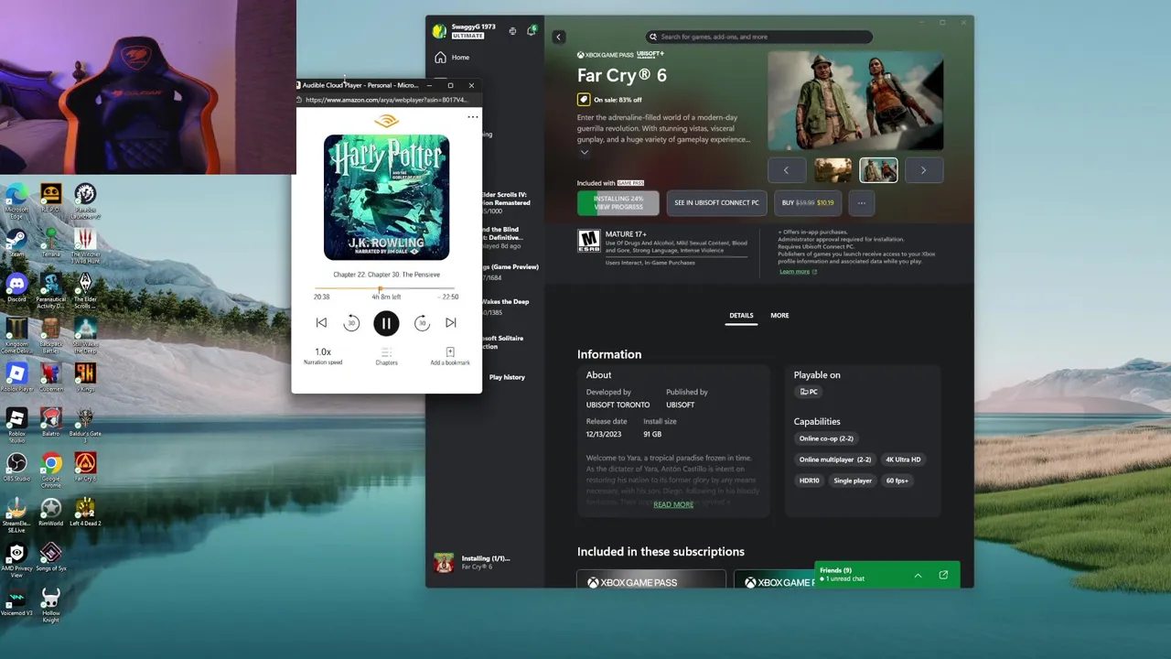Screen dimensions: 1171x659
Task: Open the Learn more link
Action: 798,272
